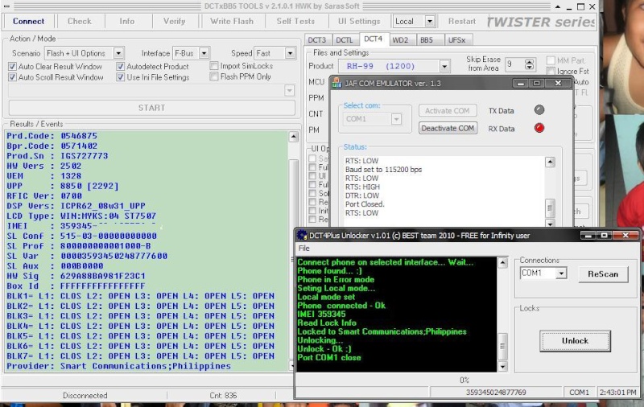Toggle Auto Clear Result Window
The width and height of the screenshot is (644, 407).
(x=12, y=66)
